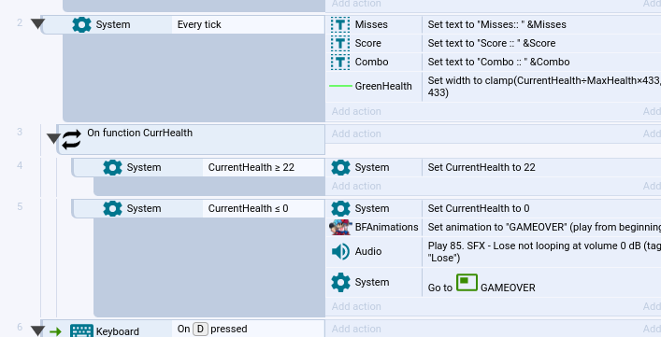
Task: Click the function loop icon for CurrHealth
Action: (72, 139)
